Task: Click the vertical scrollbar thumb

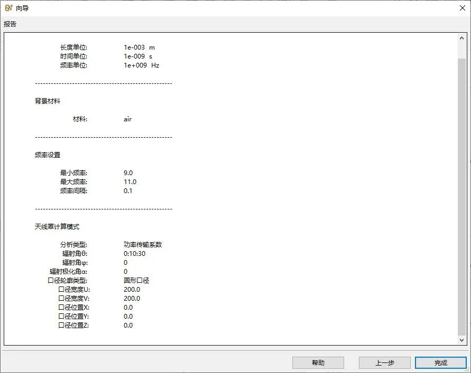Action: pos(462,195)
